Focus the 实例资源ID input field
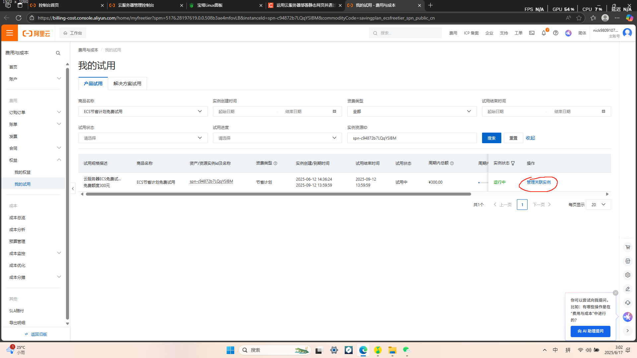 [x=412, y=138]
